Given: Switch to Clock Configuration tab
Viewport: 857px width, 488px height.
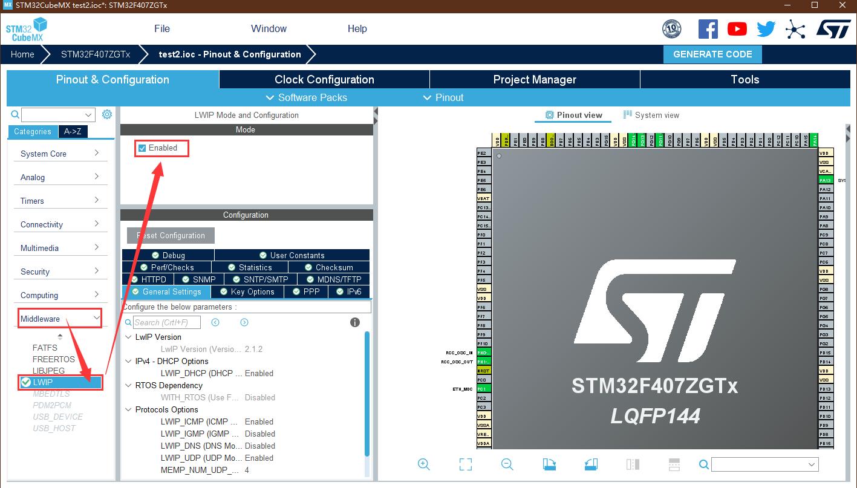Looking at the screenshot, I should (324, 79).
